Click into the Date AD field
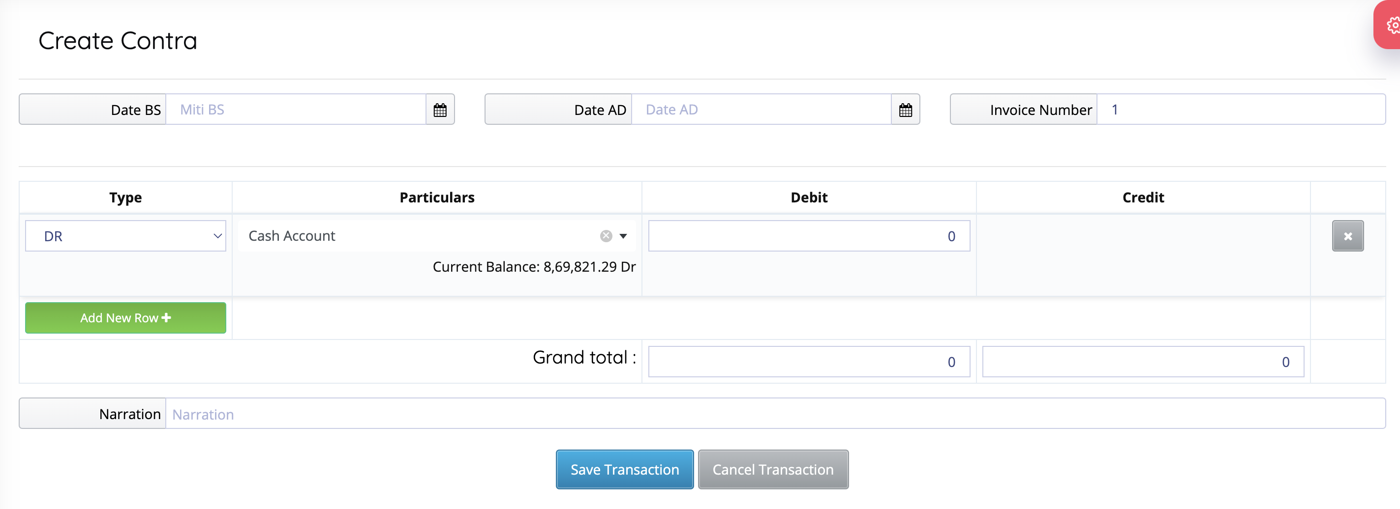Image resolution: width=1400 pixels, height=509 pixels. point(761,110)
